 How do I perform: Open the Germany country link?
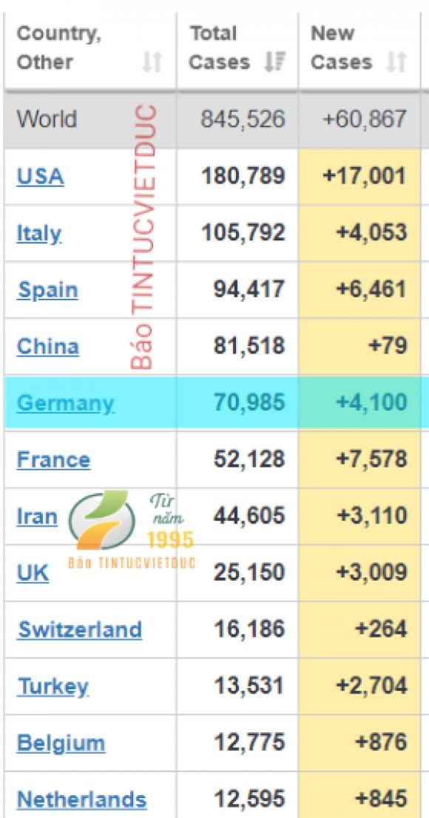[x=64, y=403]
